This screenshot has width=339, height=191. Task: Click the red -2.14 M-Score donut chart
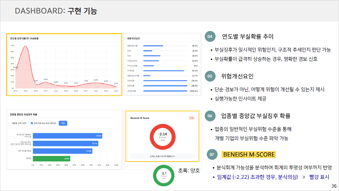click(x=162, y=136)
